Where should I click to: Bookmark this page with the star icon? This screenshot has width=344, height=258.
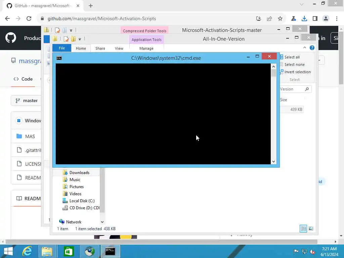coord(280,19)
